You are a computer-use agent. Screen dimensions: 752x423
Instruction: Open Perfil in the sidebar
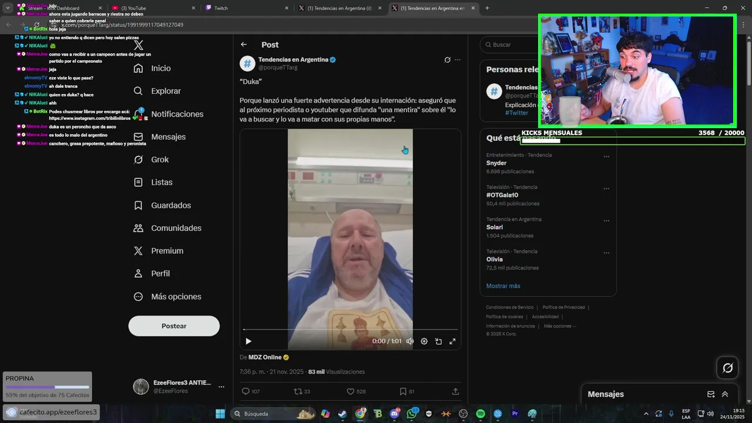[x=152, y=274]
